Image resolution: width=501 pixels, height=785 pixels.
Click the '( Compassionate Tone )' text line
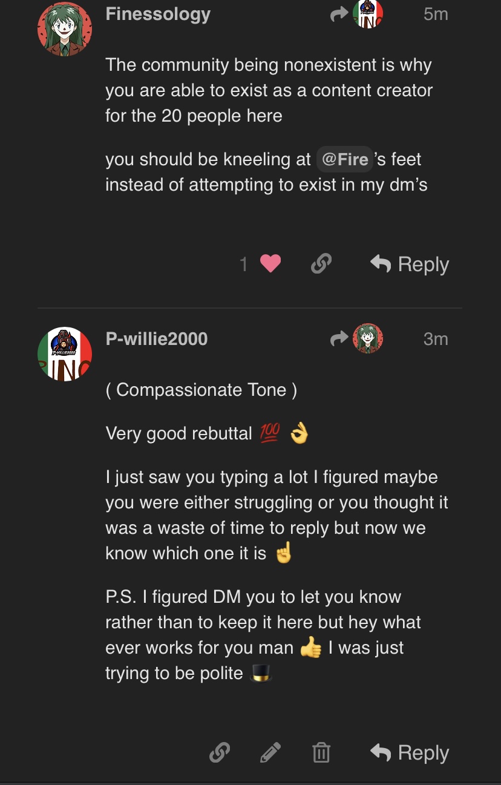(201, 390)
